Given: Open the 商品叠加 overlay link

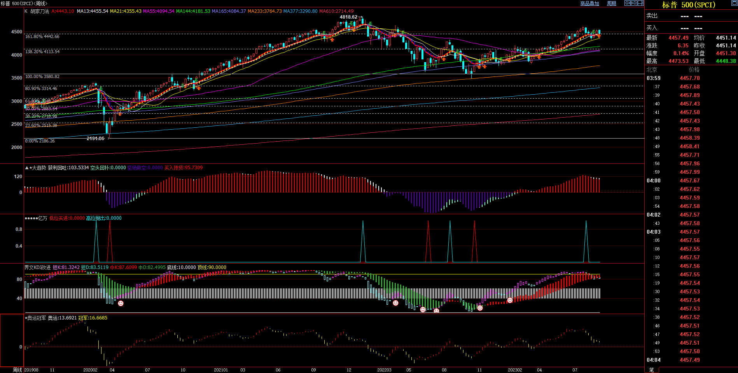Looking at the screenshot, I should pos(589,3).
